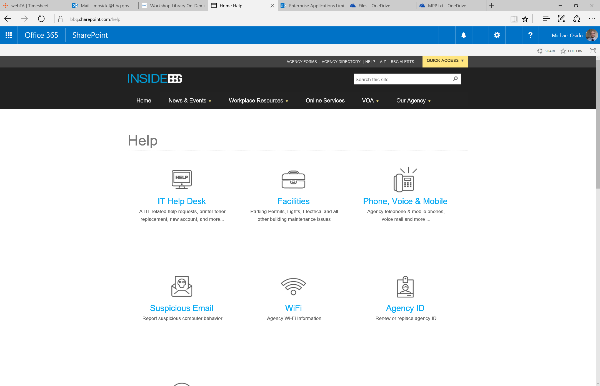
Task: Open notifications bell in SharePoint header
Action: [464, 35]
